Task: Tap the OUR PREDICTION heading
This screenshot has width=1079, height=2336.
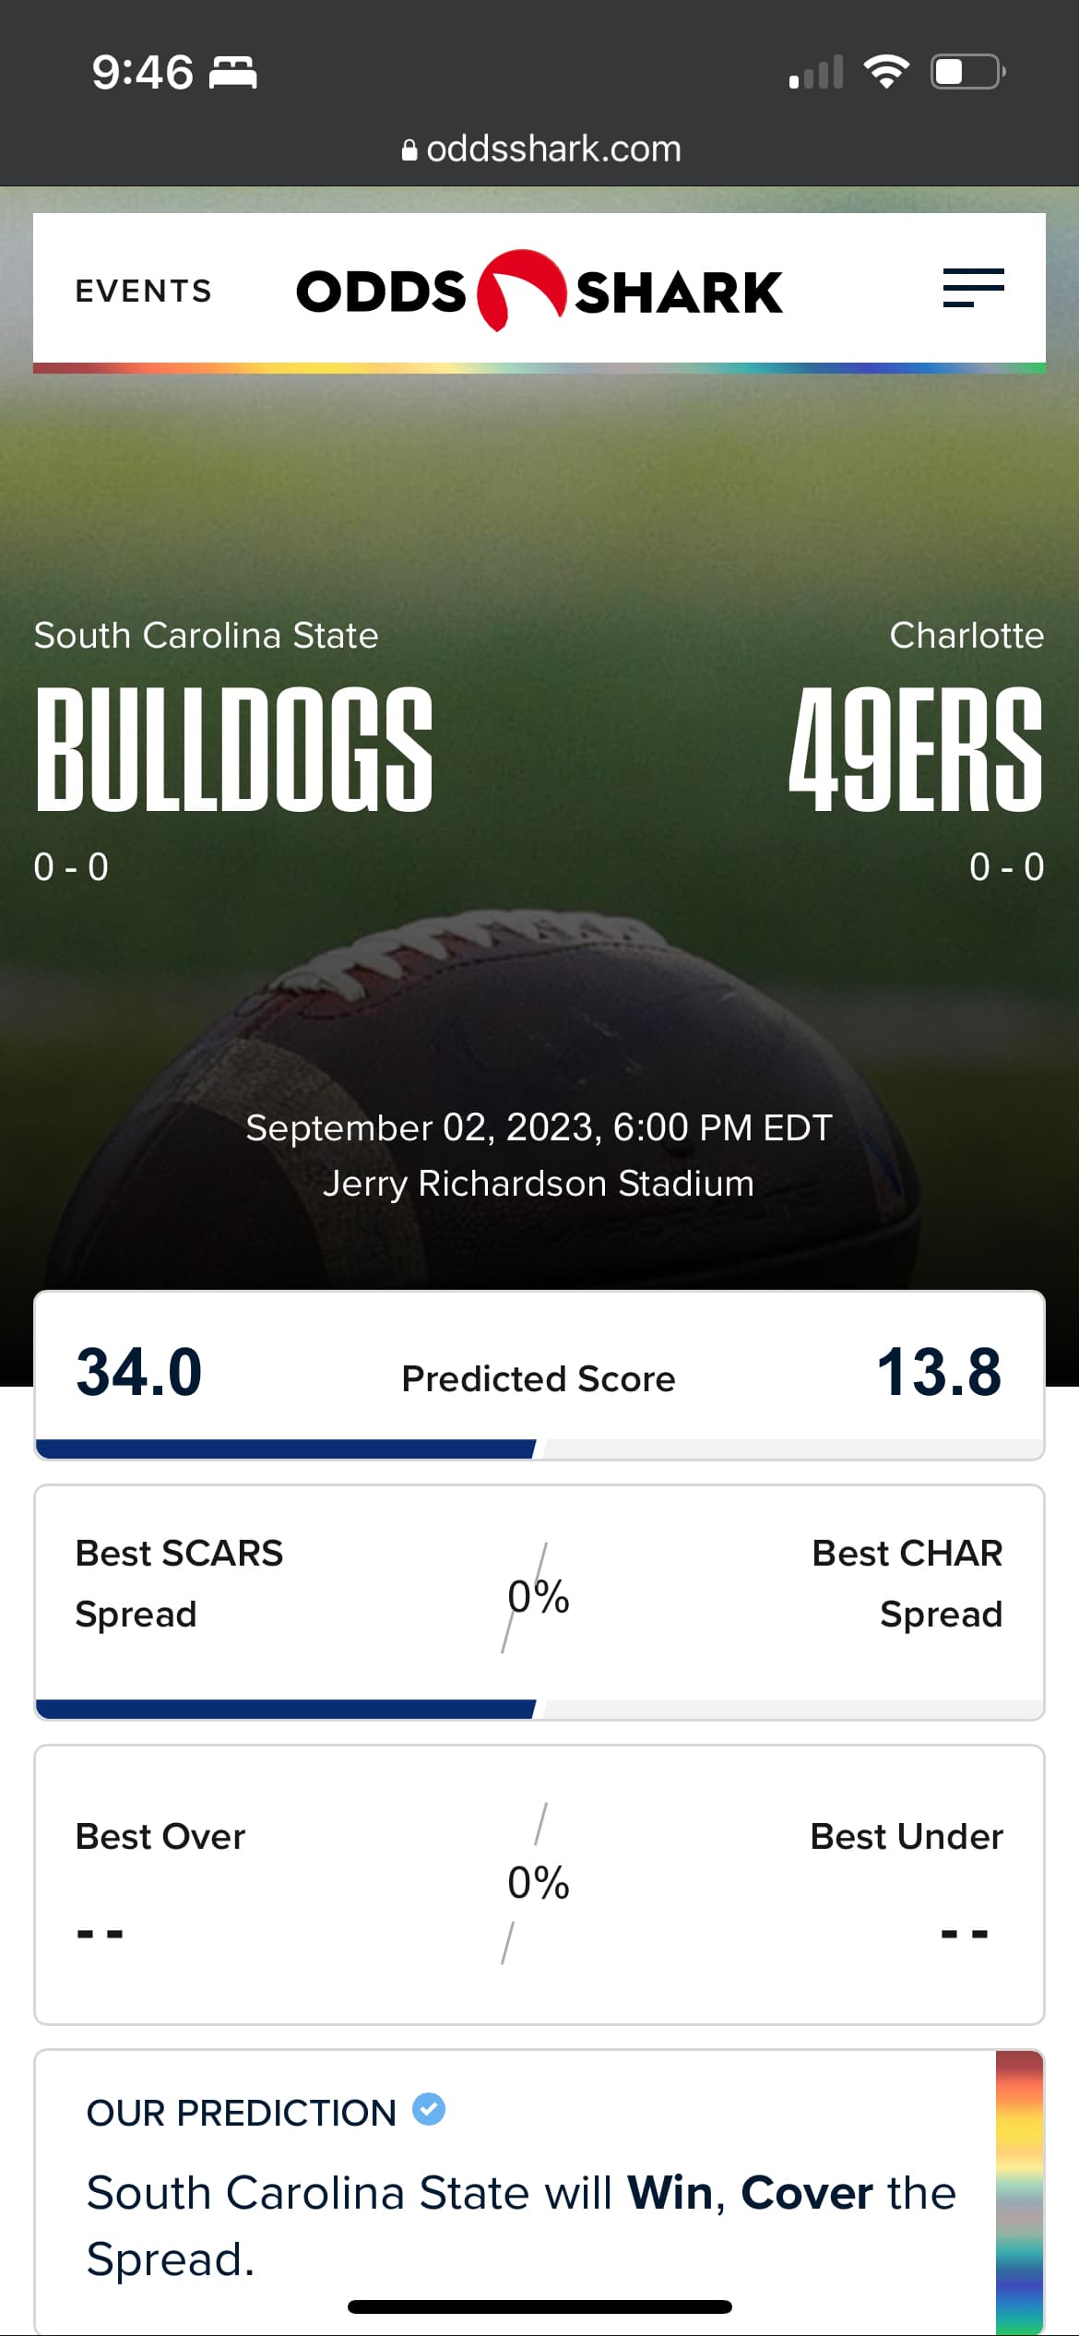Action: (242, 2113)
